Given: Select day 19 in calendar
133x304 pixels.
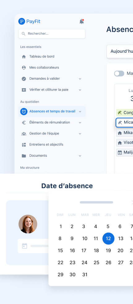Looking at the screenshot, I should [x=108, y=251].
